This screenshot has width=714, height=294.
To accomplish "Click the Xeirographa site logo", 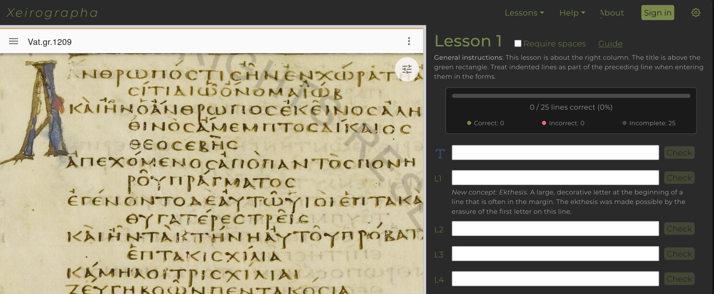I will [x=52, y=13].
